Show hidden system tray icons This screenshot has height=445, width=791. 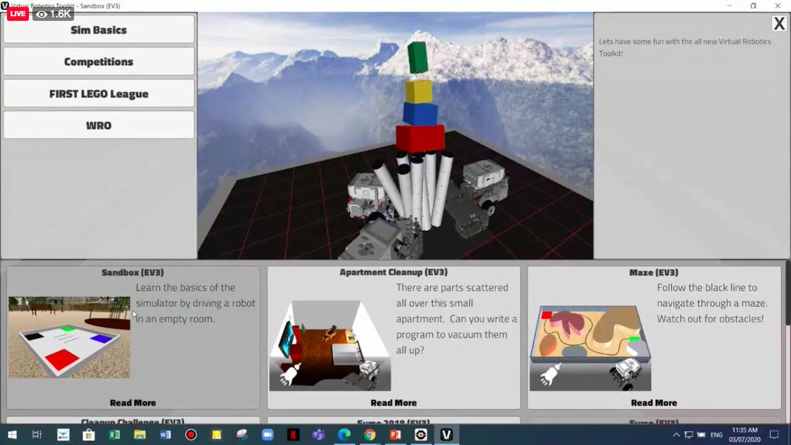coord(676,435)
